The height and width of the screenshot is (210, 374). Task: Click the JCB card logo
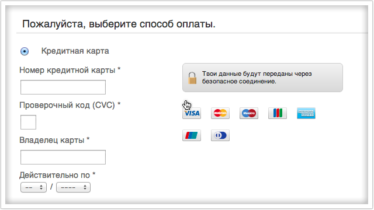278,113
